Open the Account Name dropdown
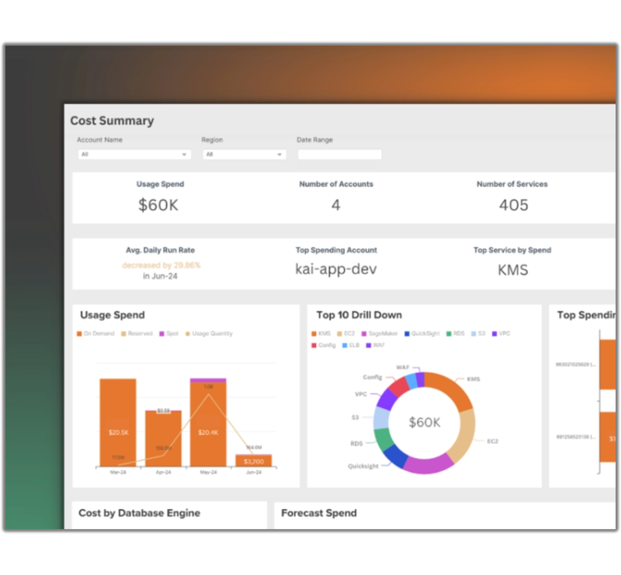This screenshot has width=621, height=575. 132,154
